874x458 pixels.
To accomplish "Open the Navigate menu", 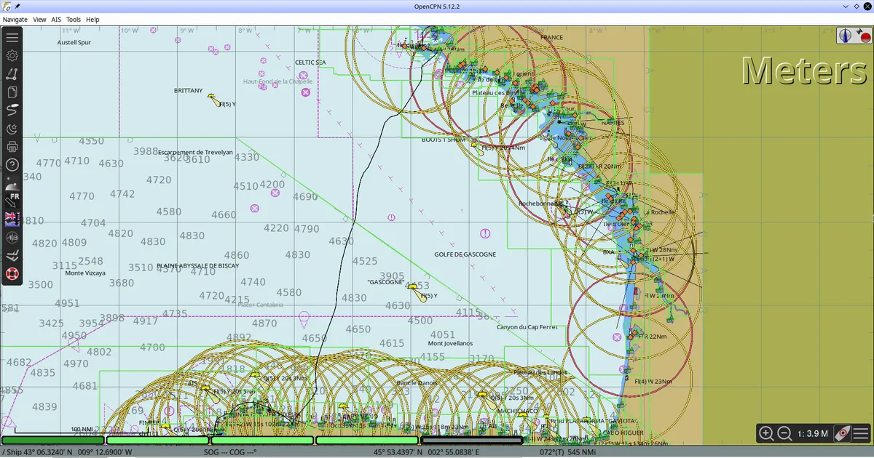I will pos(15,20).
